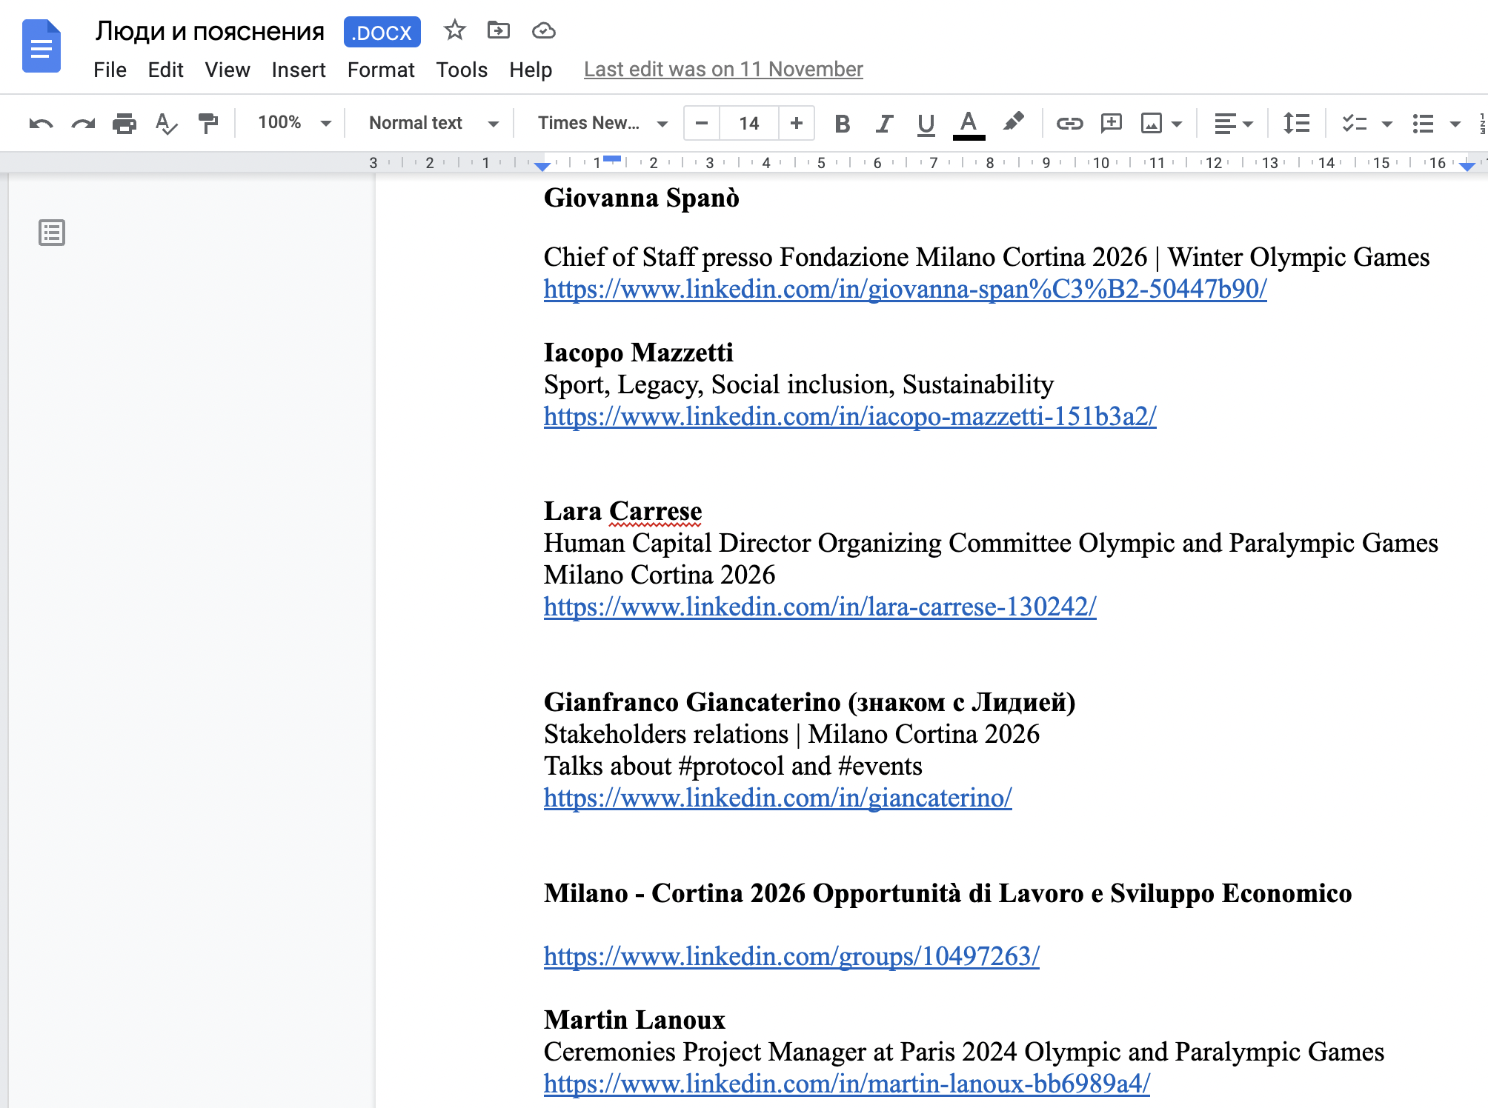Open 'Last edit was on 11 November' history

tap(723, 70)
